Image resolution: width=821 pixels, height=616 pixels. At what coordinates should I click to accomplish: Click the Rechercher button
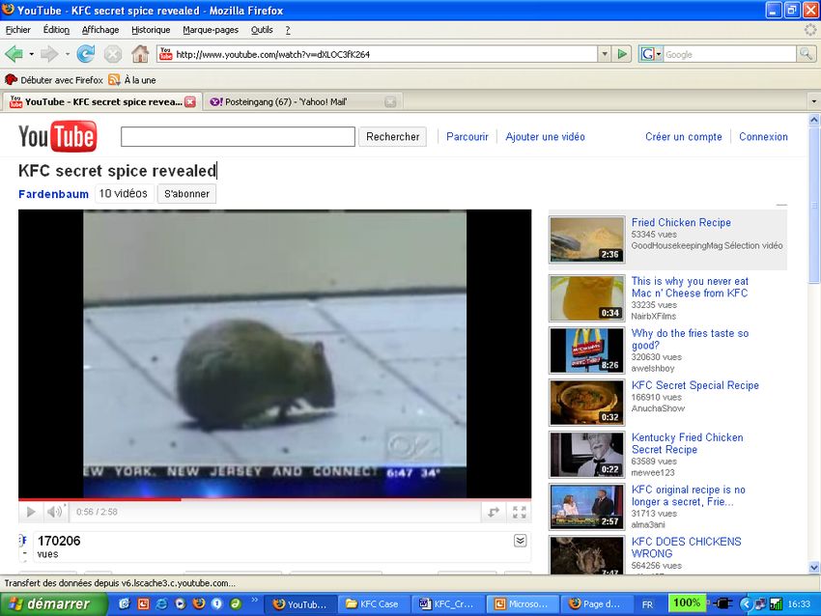point(393,136)
